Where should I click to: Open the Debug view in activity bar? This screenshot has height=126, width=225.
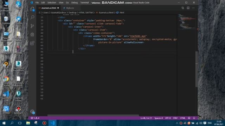32,34
